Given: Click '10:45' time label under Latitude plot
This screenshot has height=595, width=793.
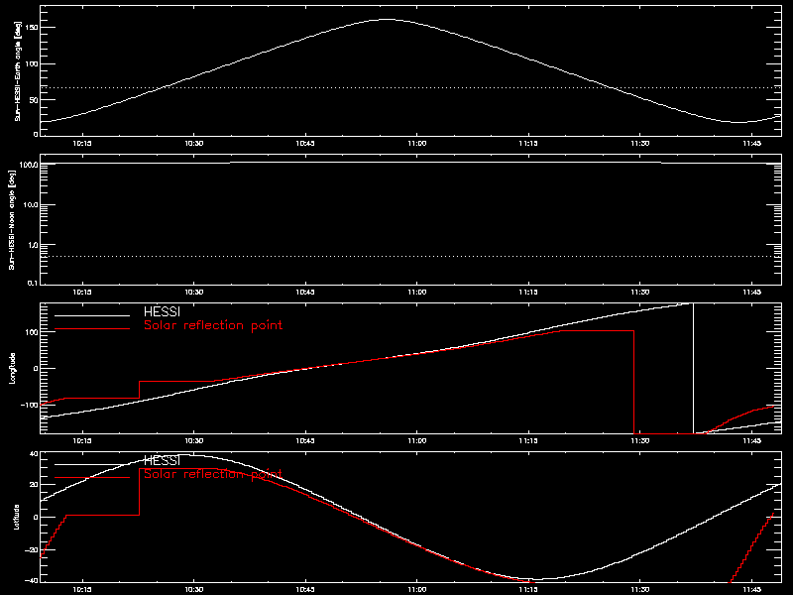Looking at the screenshot, I should point(305,590).
